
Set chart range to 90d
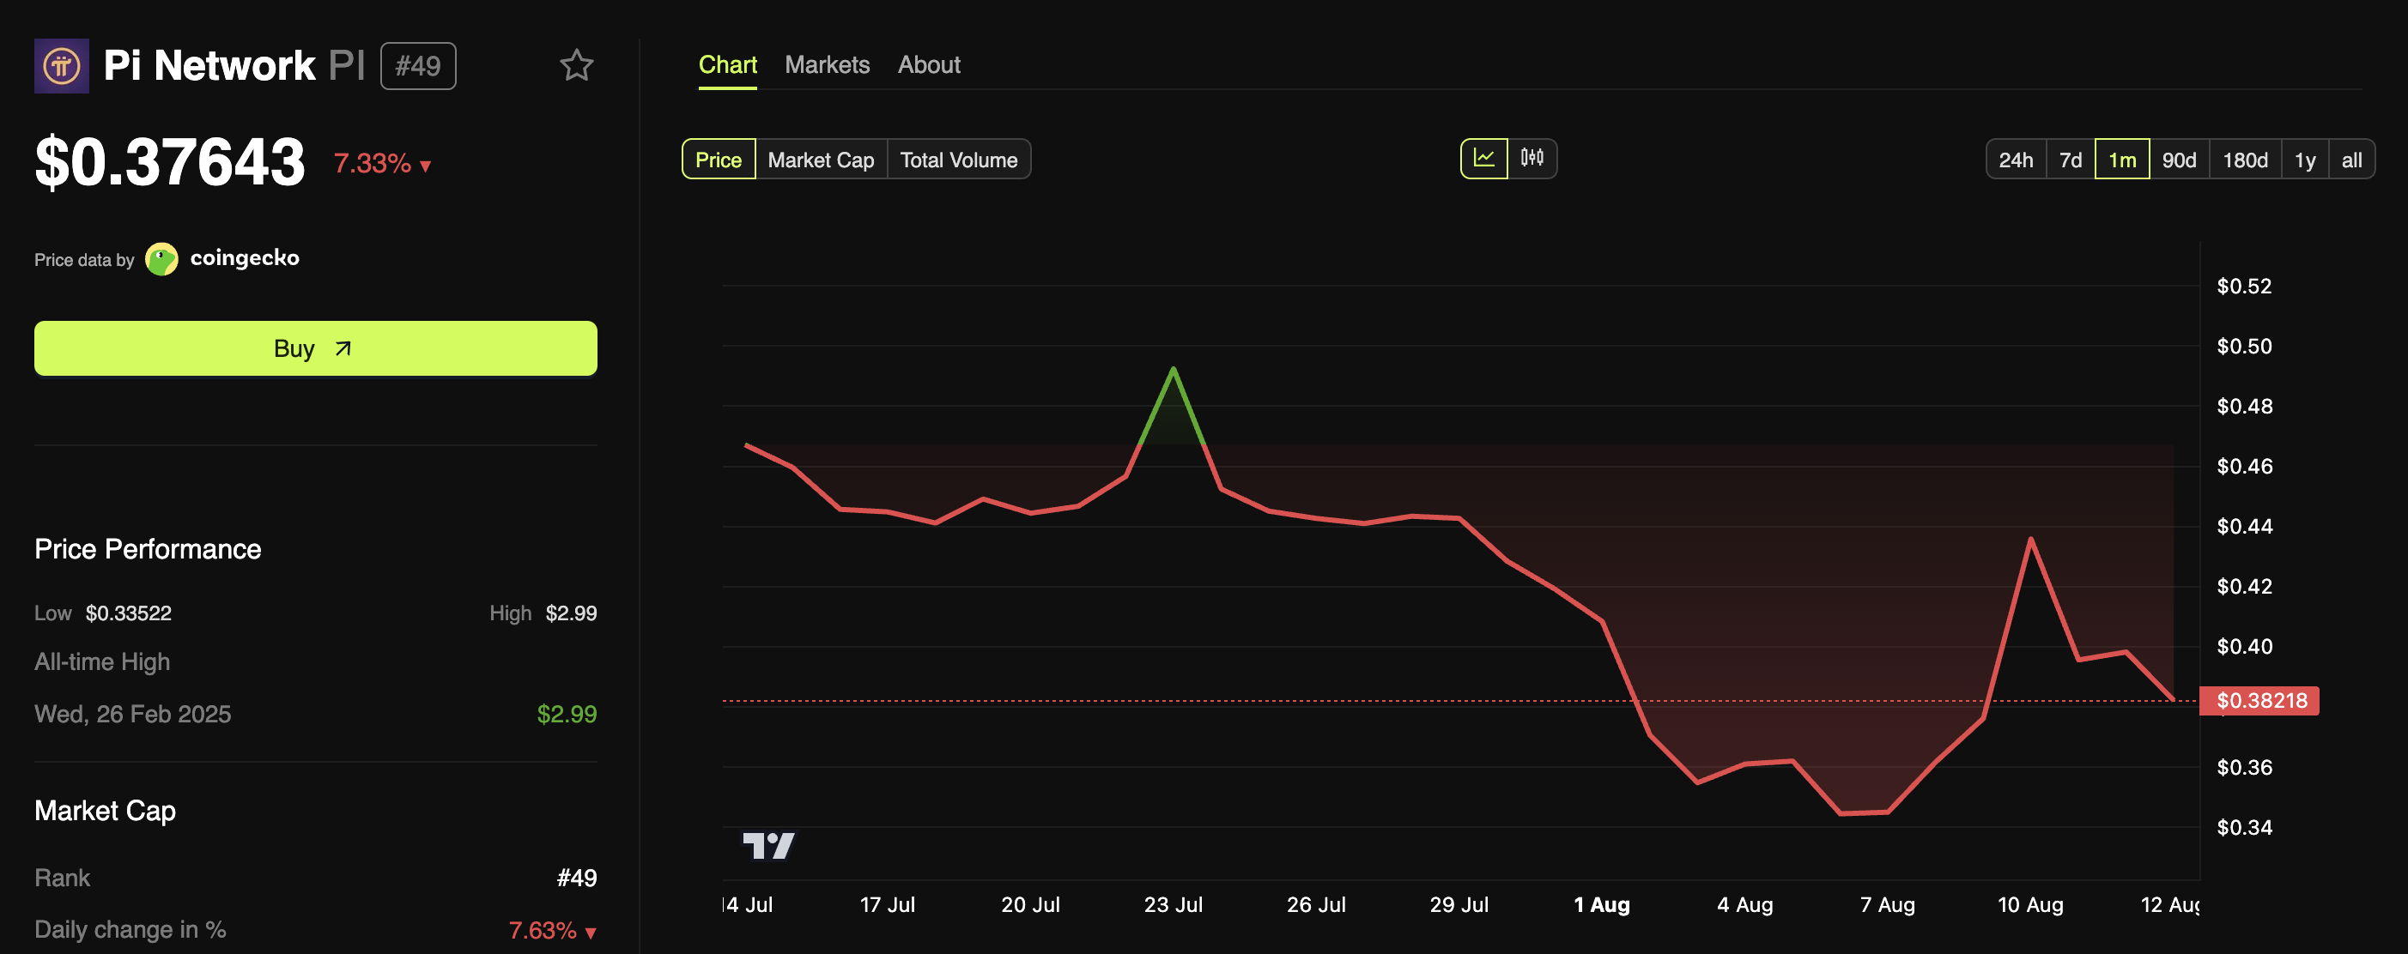pyautogui.click(x=2178, y=160)
